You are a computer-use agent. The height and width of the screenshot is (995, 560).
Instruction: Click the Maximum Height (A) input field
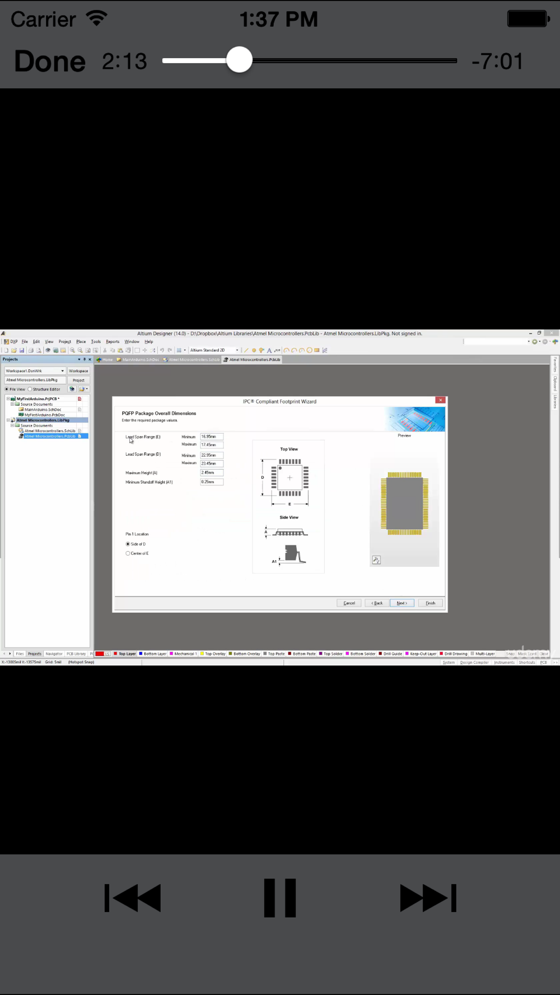click(212, 473)
